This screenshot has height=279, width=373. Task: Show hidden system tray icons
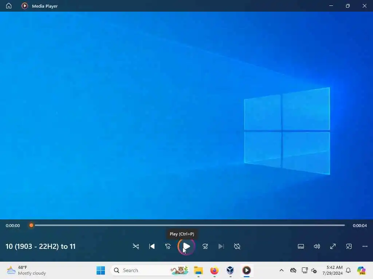282,270
